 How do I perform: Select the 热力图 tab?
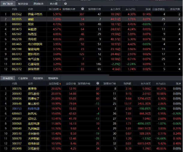tap(54, 4)
